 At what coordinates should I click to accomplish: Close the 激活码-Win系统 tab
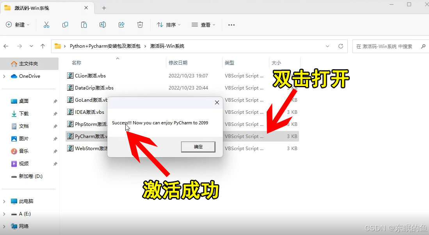(x=86, y=8)
